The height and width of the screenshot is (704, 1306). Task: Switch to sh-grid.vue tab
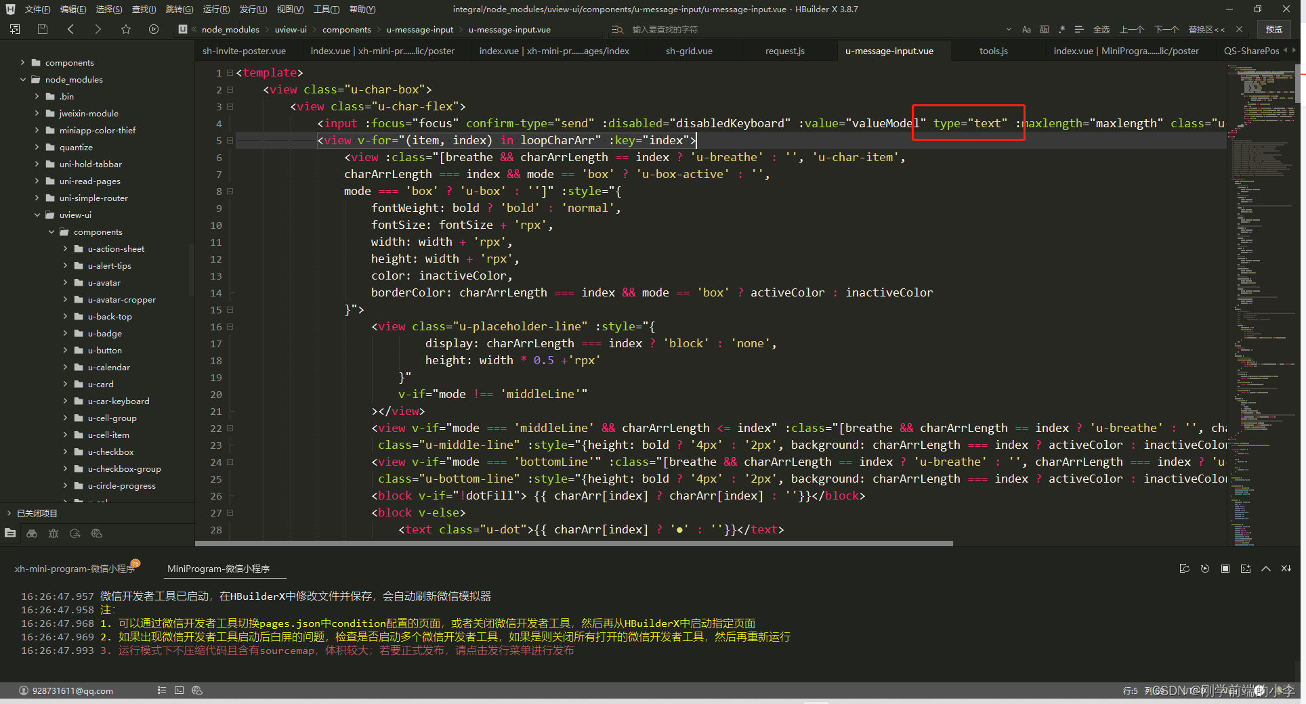pos(689,51)
